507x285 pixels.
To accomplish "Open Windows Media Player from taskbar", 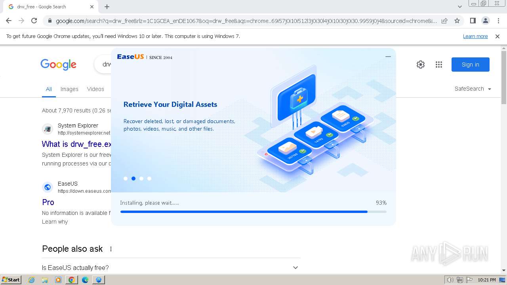I will pyautogui.click(x=58, y=280).
